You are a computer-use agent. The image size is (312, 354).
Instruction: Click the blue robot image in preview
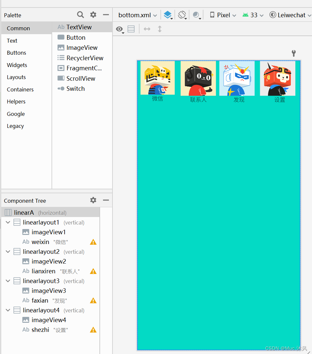click(x=237, y=78)
